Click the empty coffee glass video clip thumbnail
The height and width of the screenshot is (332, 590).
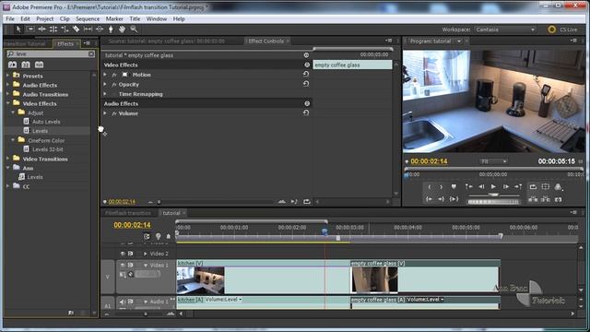click(374, 279)
